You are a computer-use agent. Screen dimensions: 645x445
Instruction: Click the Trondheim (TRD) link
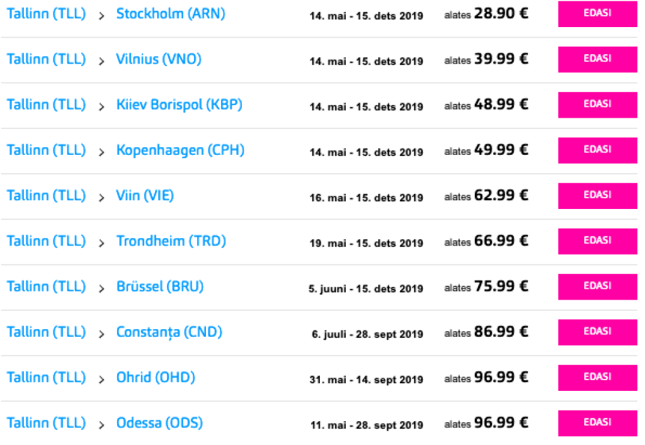pyautogui.click(x=171, y=241)
